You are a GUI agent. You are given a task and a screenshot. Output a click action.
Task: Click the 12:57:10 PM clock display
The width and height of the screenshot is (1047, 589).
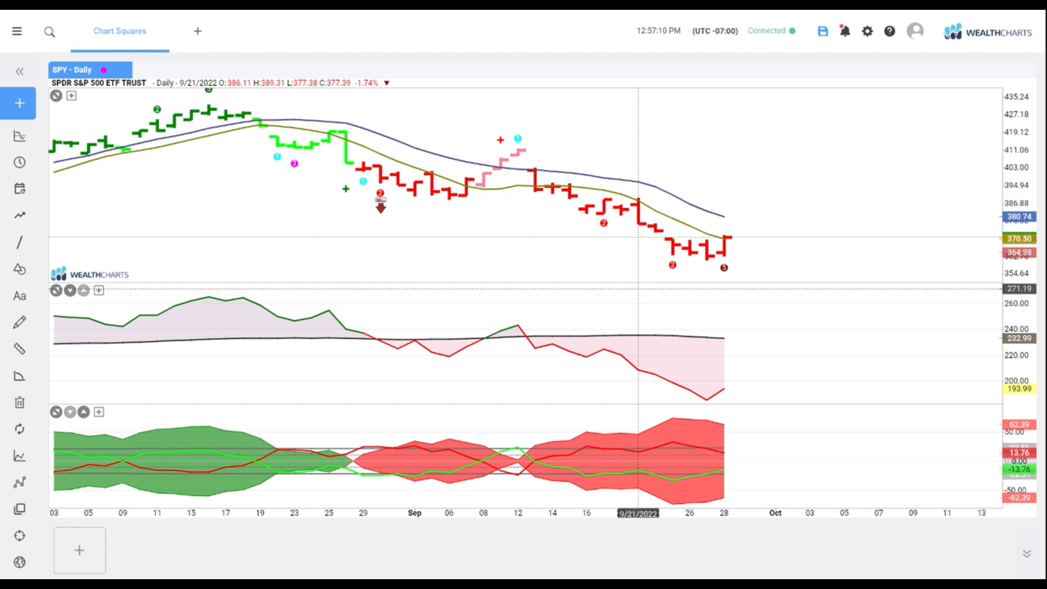tap(659, 31)
